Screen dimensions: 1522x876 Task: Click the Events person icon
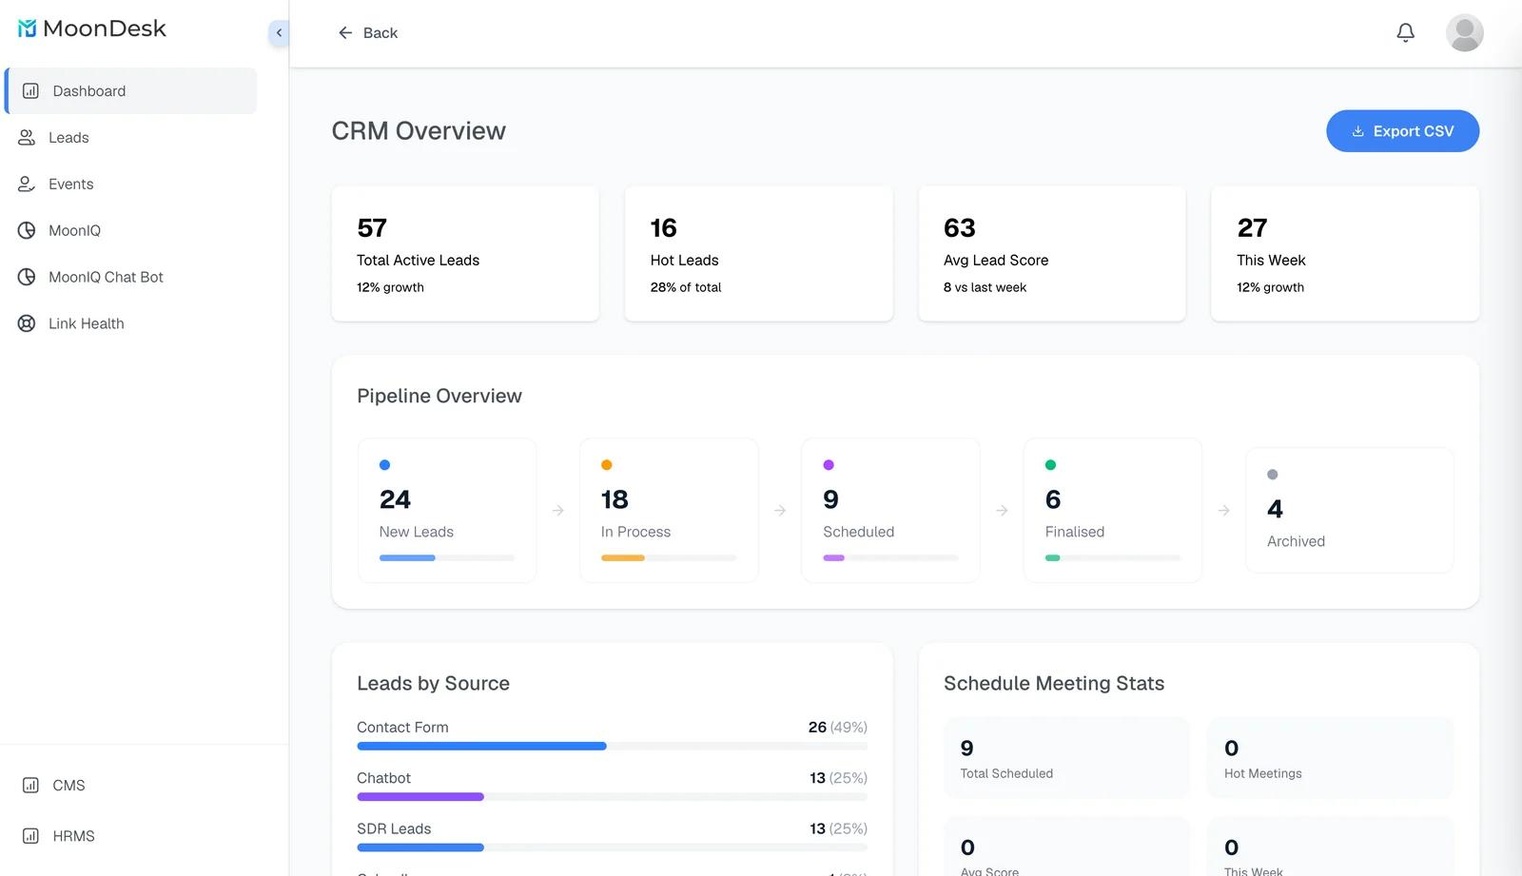tap(27, 185)
